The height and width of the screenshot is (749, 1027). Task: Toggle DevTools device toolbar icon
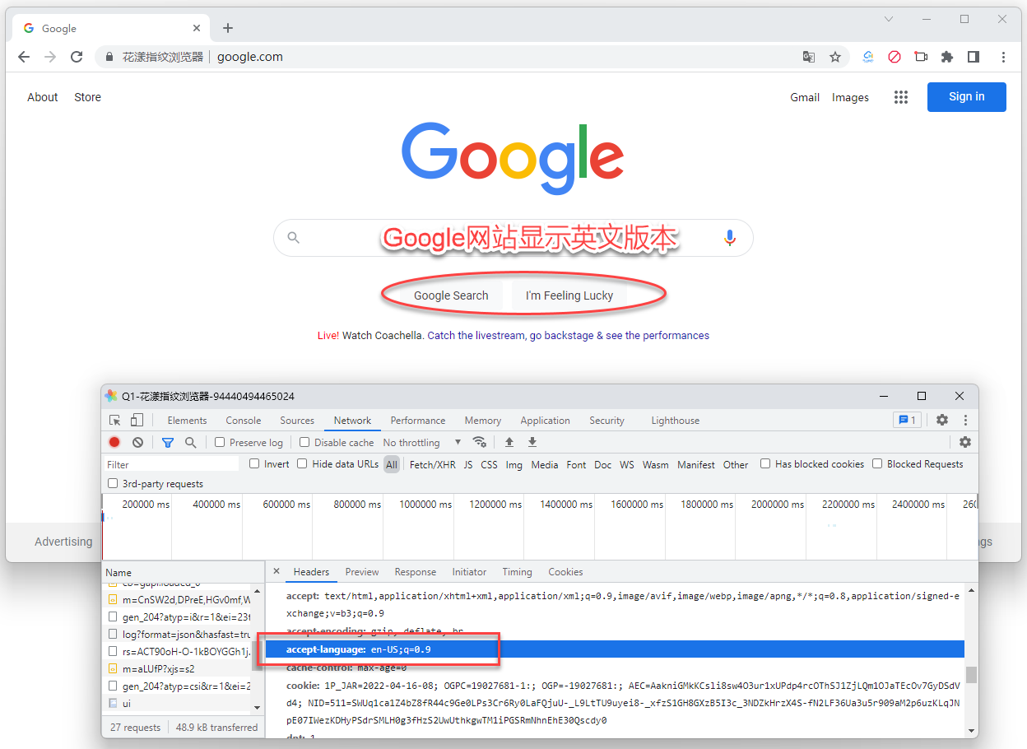click(137, 420)
